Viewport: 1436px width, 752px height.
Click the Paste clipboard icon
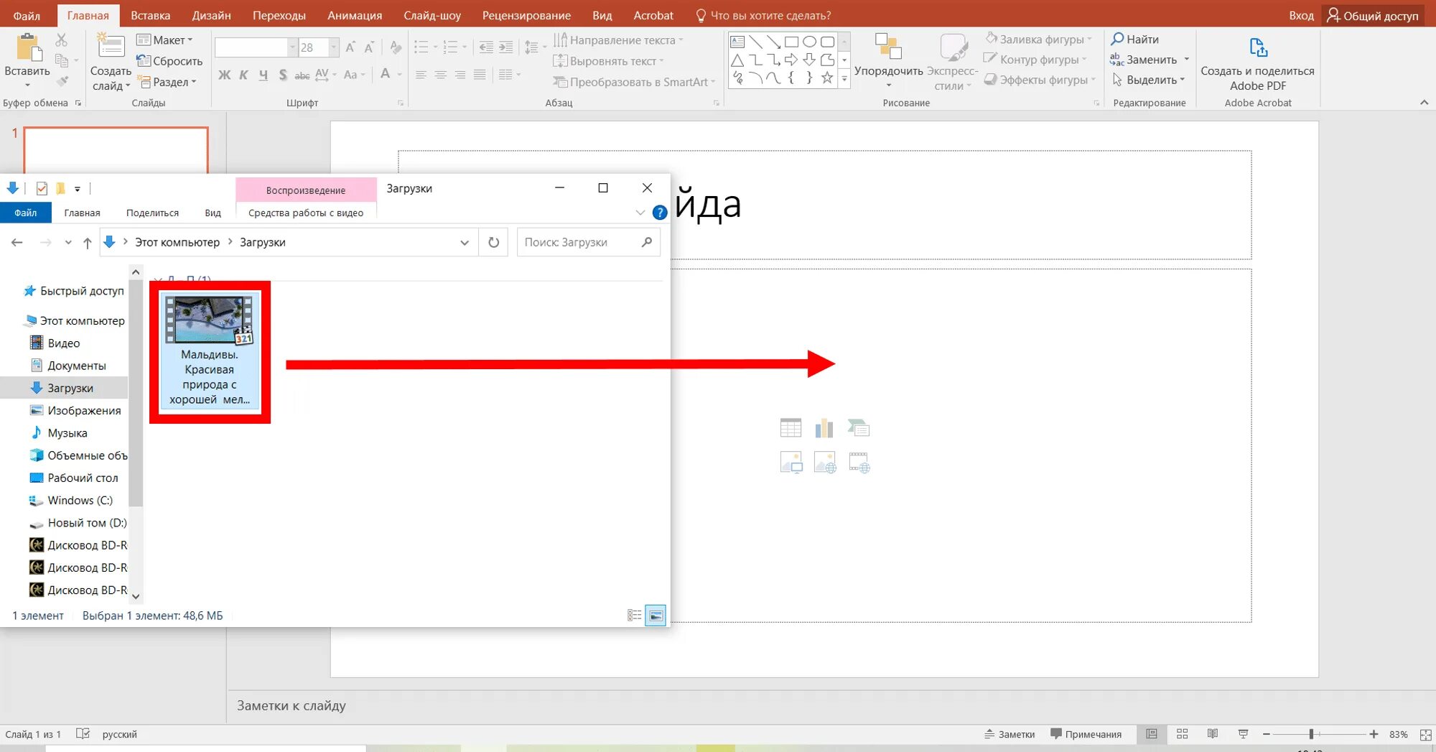click(x=29, y=47)
